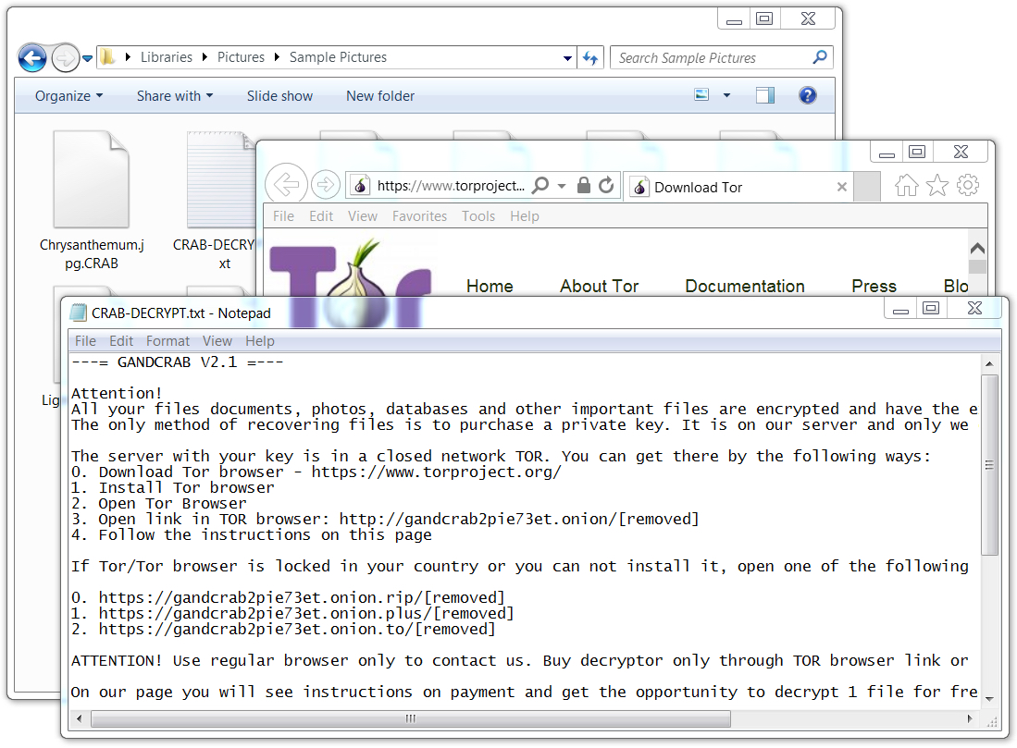1017x748 pixels.
Task: Click the padlock security icon in browser
Action: 584,185
